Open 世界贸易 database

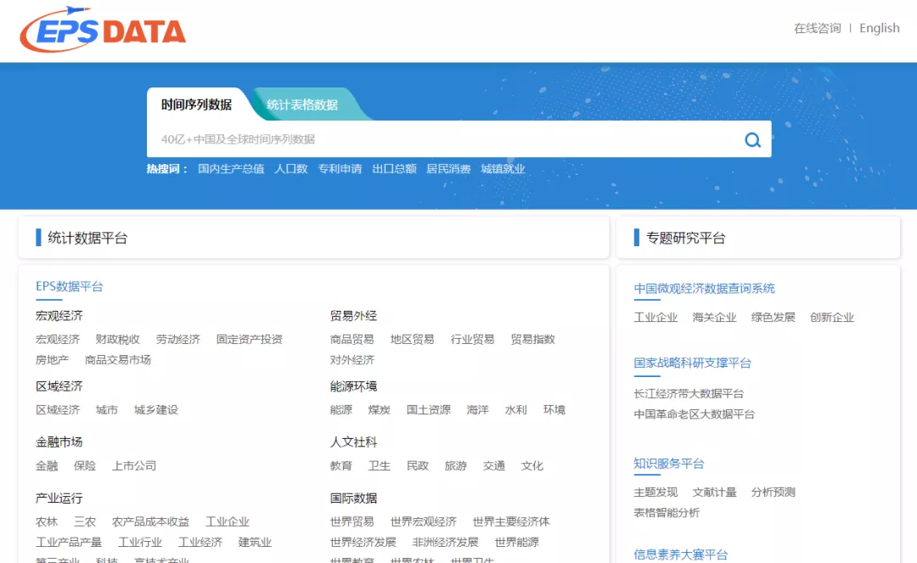pos(352,521)
